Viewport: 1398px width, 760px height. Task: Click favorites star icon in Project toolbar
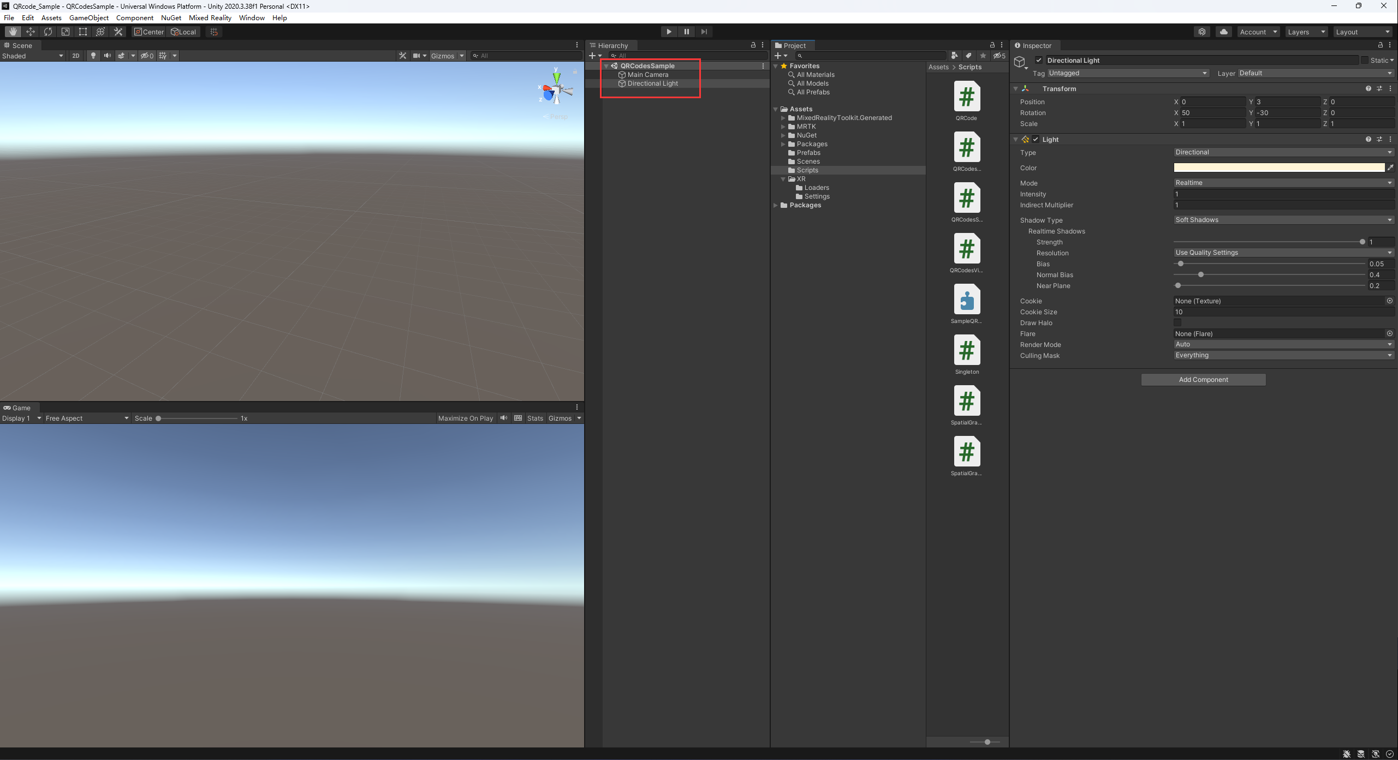[983, 56]
